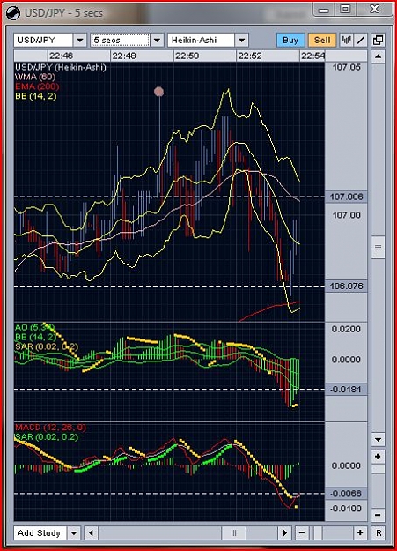The width and height of the screenshot is (397, 551).
Task: Click the MACD (12, 26, 9) legend label
Action: tap(50, 428)
